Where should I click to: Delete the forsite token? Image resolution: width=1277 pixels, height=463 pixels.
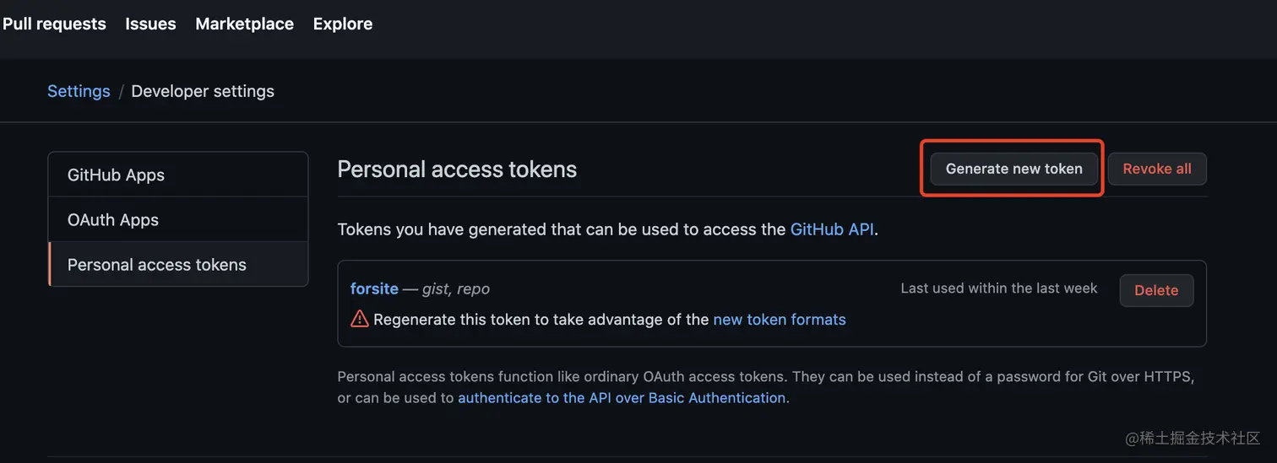click(x=1155, y=290)
